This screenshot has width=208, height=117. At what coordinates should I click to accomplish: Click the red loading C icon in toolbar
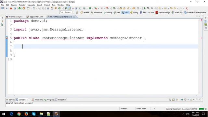coord(187,8)
